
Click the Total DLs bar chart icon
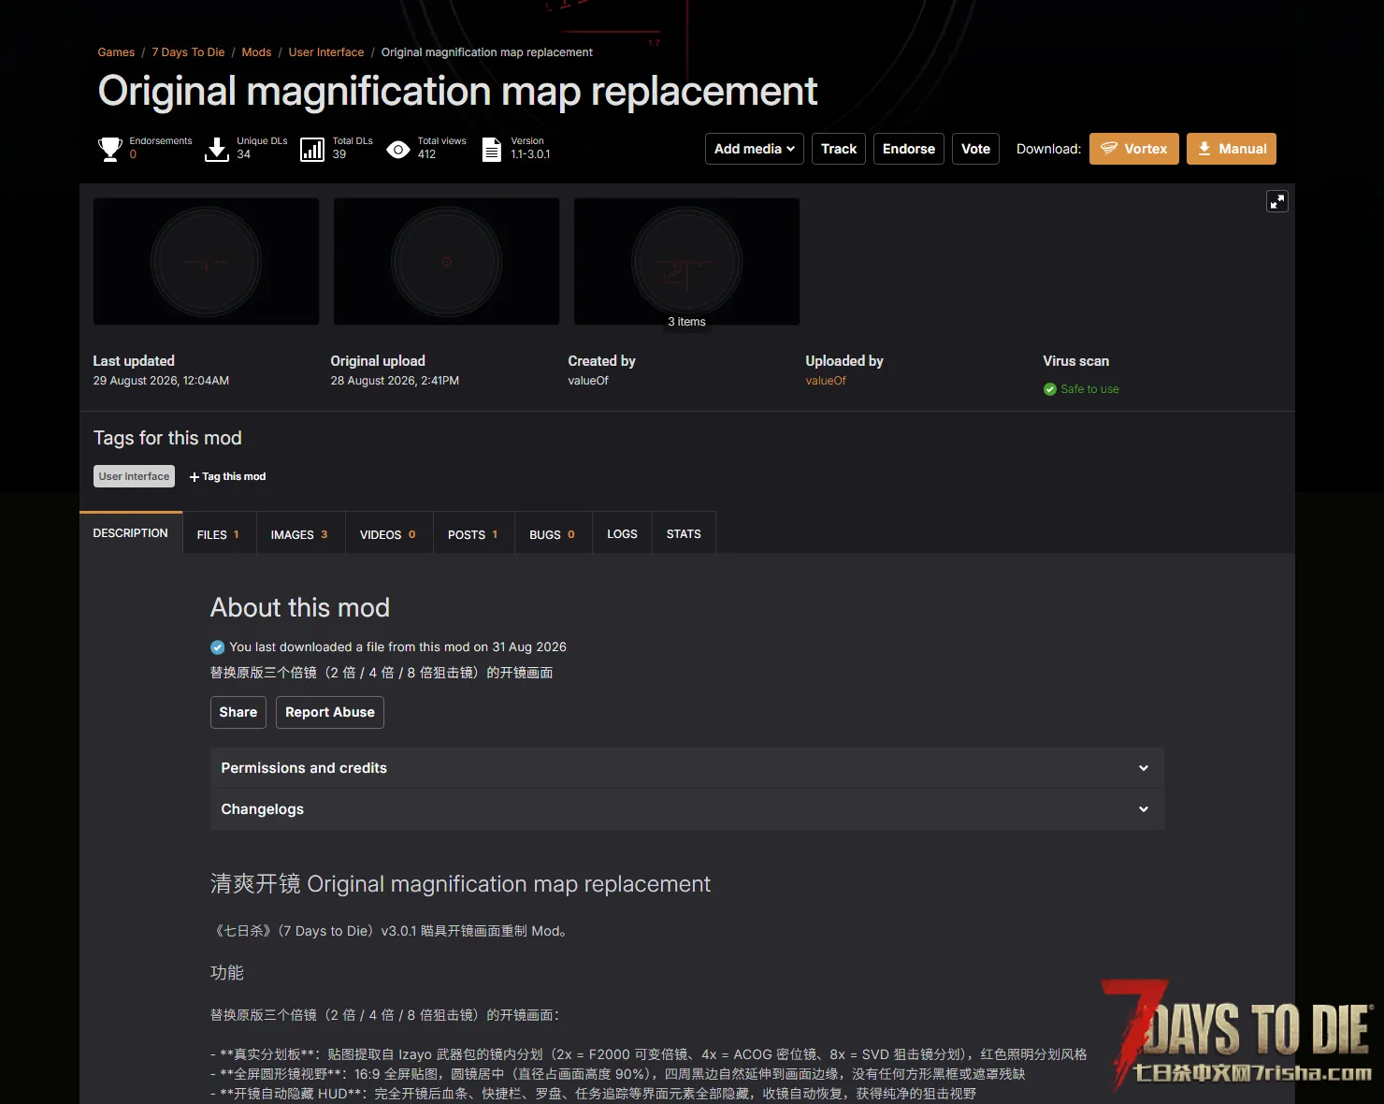312,149
